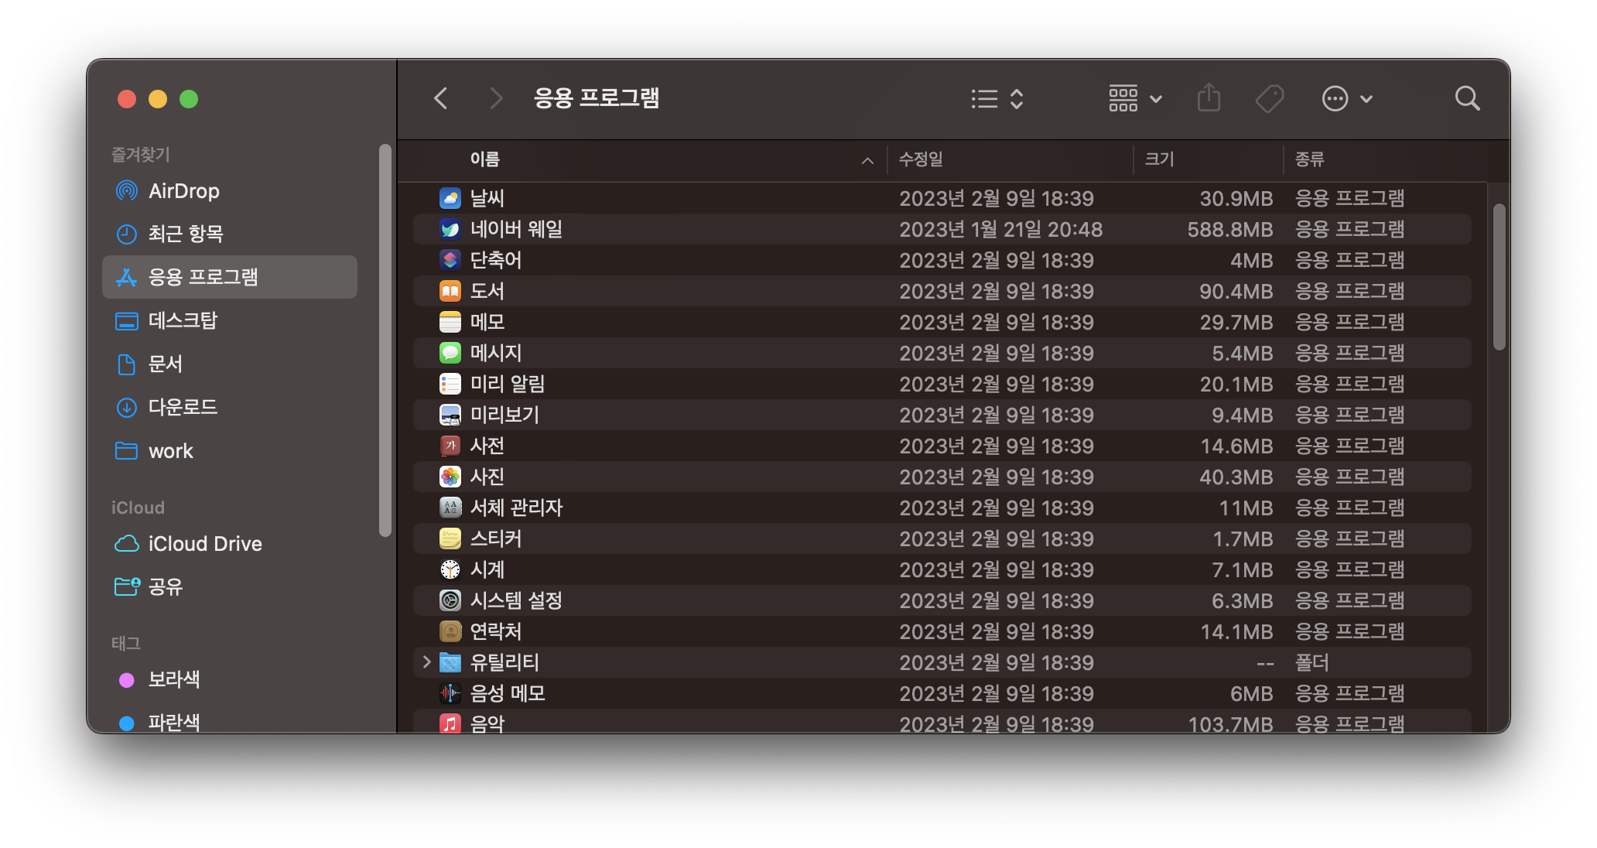Open the grouping options dropdown
Image resolution: width=1597 pixels, height=848 pixels.
click(x=1134, y=98)
